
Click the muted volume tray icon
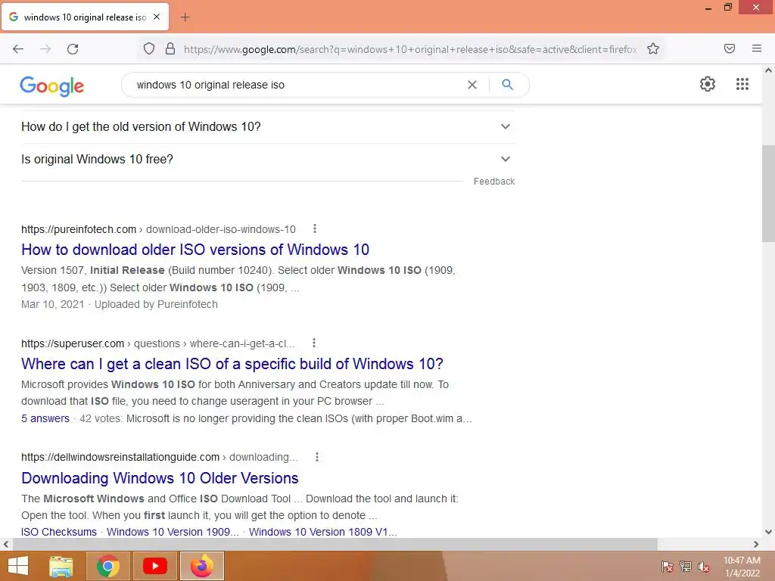click(704, 567)
